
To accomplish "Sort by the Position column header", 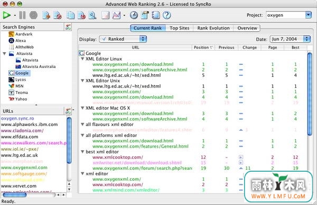I will pos(203,47).
